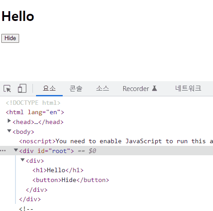This screenshot has width=213, height=211.
Task: Collapse the div id root arrow
Action: tap(16, 150)
